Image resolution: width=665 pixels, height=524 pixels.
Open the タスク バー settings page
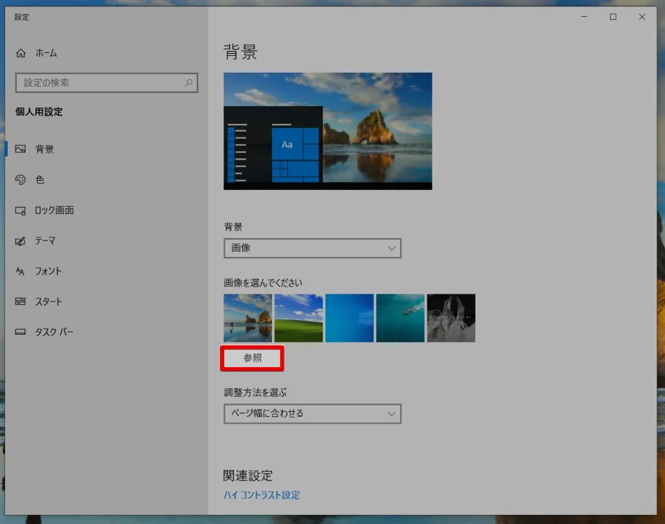point(106,332)
